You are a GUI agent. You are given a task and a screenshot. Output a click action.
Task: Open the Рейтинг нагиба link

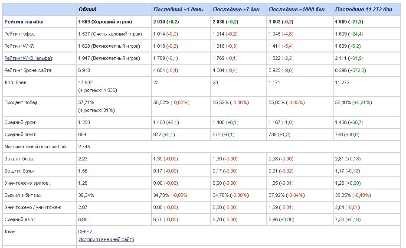click(x=23, y=22)
